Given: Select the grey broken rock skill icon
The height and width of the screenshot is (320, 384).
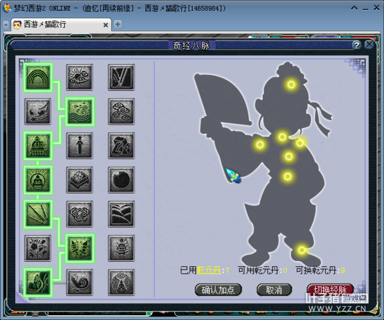Looking at the screenshot, I should (121, 146).
